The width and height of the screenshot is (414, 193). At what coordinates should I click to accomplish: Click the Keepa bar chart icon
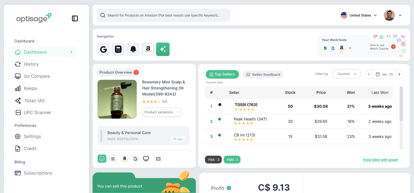[x=18, y=89]
